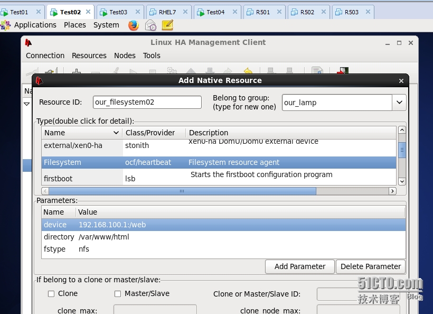Click the type list scroll up arrow
Screen dimensions: 433x314
(402, 130)
